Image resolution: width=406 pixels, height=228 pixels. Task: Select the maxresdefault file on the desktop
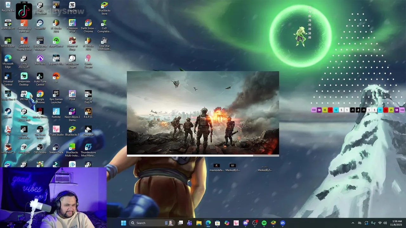coord(217,168)
